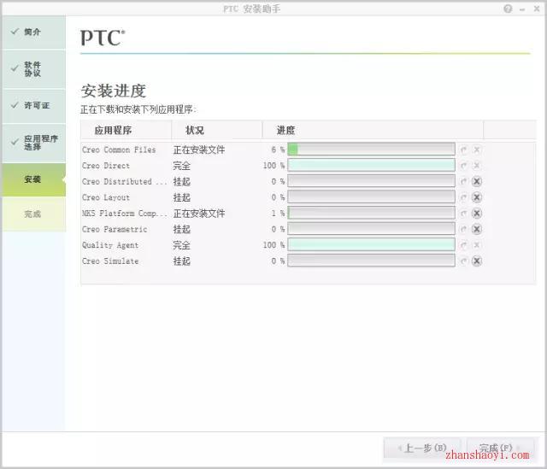Click the PTC 安装助手 title bar text
Viewport: 547px width, 469px height.
tap(251, 9)
